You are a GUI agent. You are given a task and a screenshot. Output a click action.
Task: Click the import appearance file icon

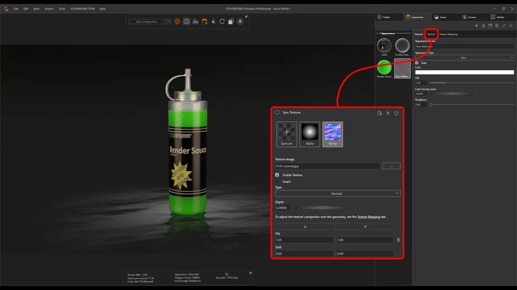[484, 26]
